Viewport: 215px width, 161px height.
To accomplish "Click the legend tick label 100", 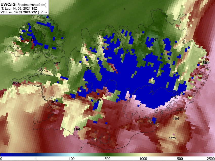I will (72, 159).
